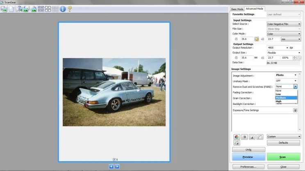Click the blue Preview button
This screenshot has height=171, width=305.
pyautogui.click(x=248, y=157)
